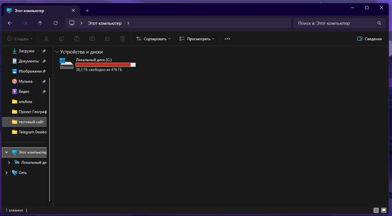
Task: Click the 1 элемент status text
Action: [15, 210]
